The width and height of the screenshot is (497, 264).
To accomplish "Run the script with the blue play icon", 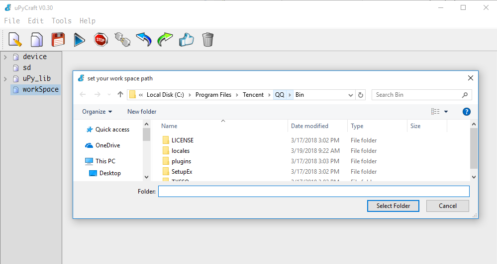I will [79, 40].
